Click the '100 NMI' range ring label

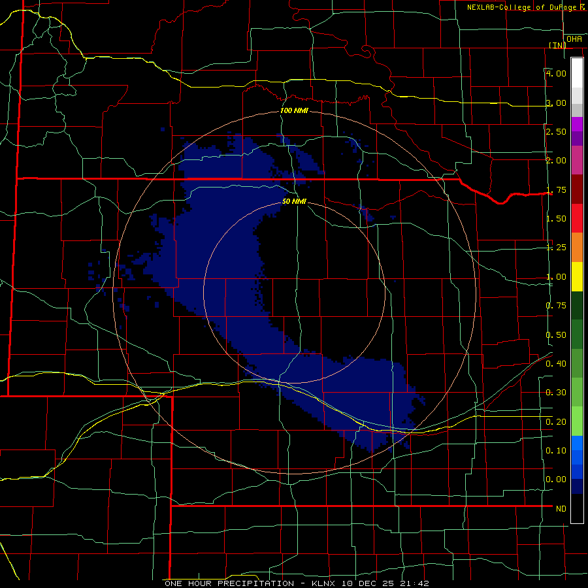click(294, 110)
